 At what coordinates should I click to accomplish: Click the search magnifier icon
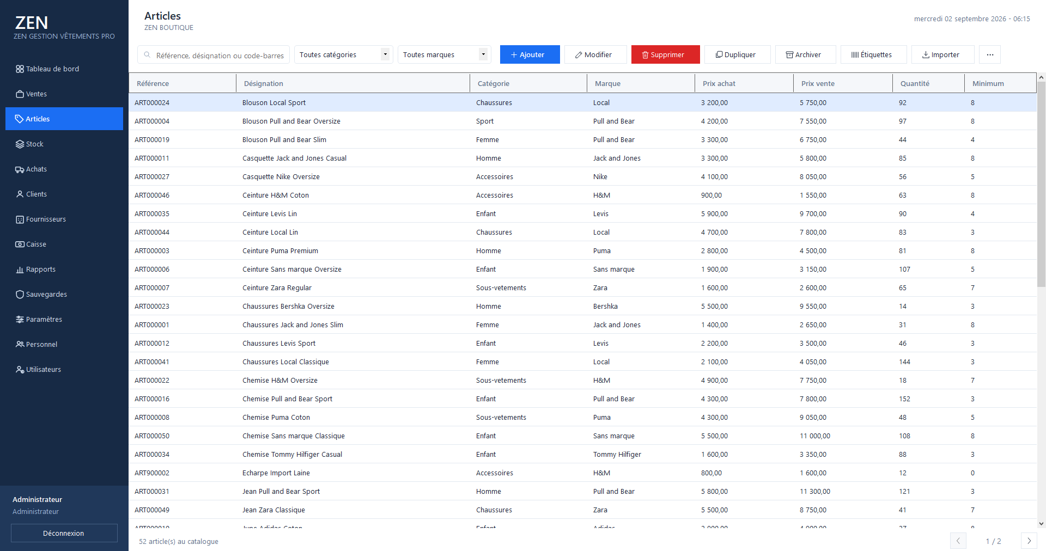point(147,55)
